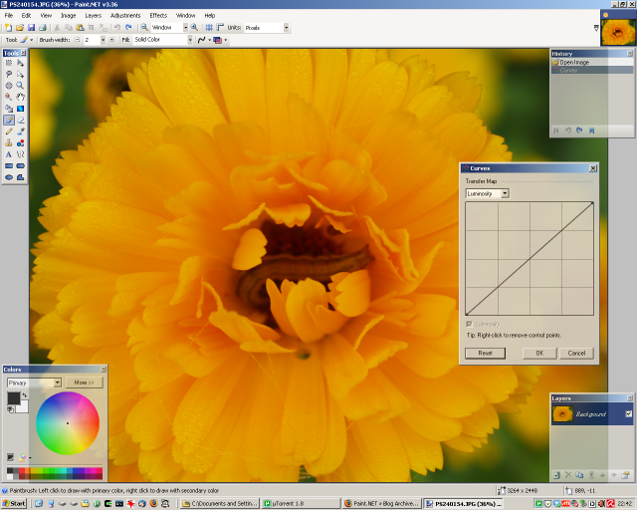This screenshot has height=510, width=637.
Task: Click the Zoom Out magnifier icon
Action: pyautogui.click(x=144, y=28)
